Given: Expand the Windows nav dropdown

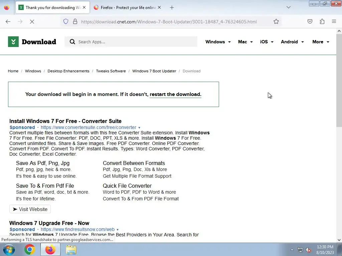Looking at the screenshot, I should 218,42.
